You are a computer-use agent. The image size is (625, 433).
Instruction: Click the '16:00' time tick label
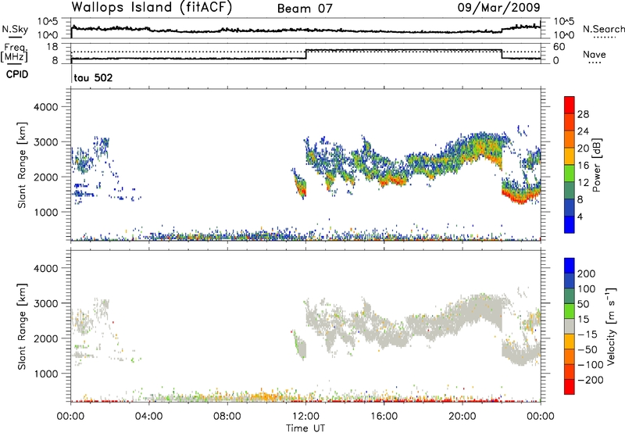click(384, 417)
